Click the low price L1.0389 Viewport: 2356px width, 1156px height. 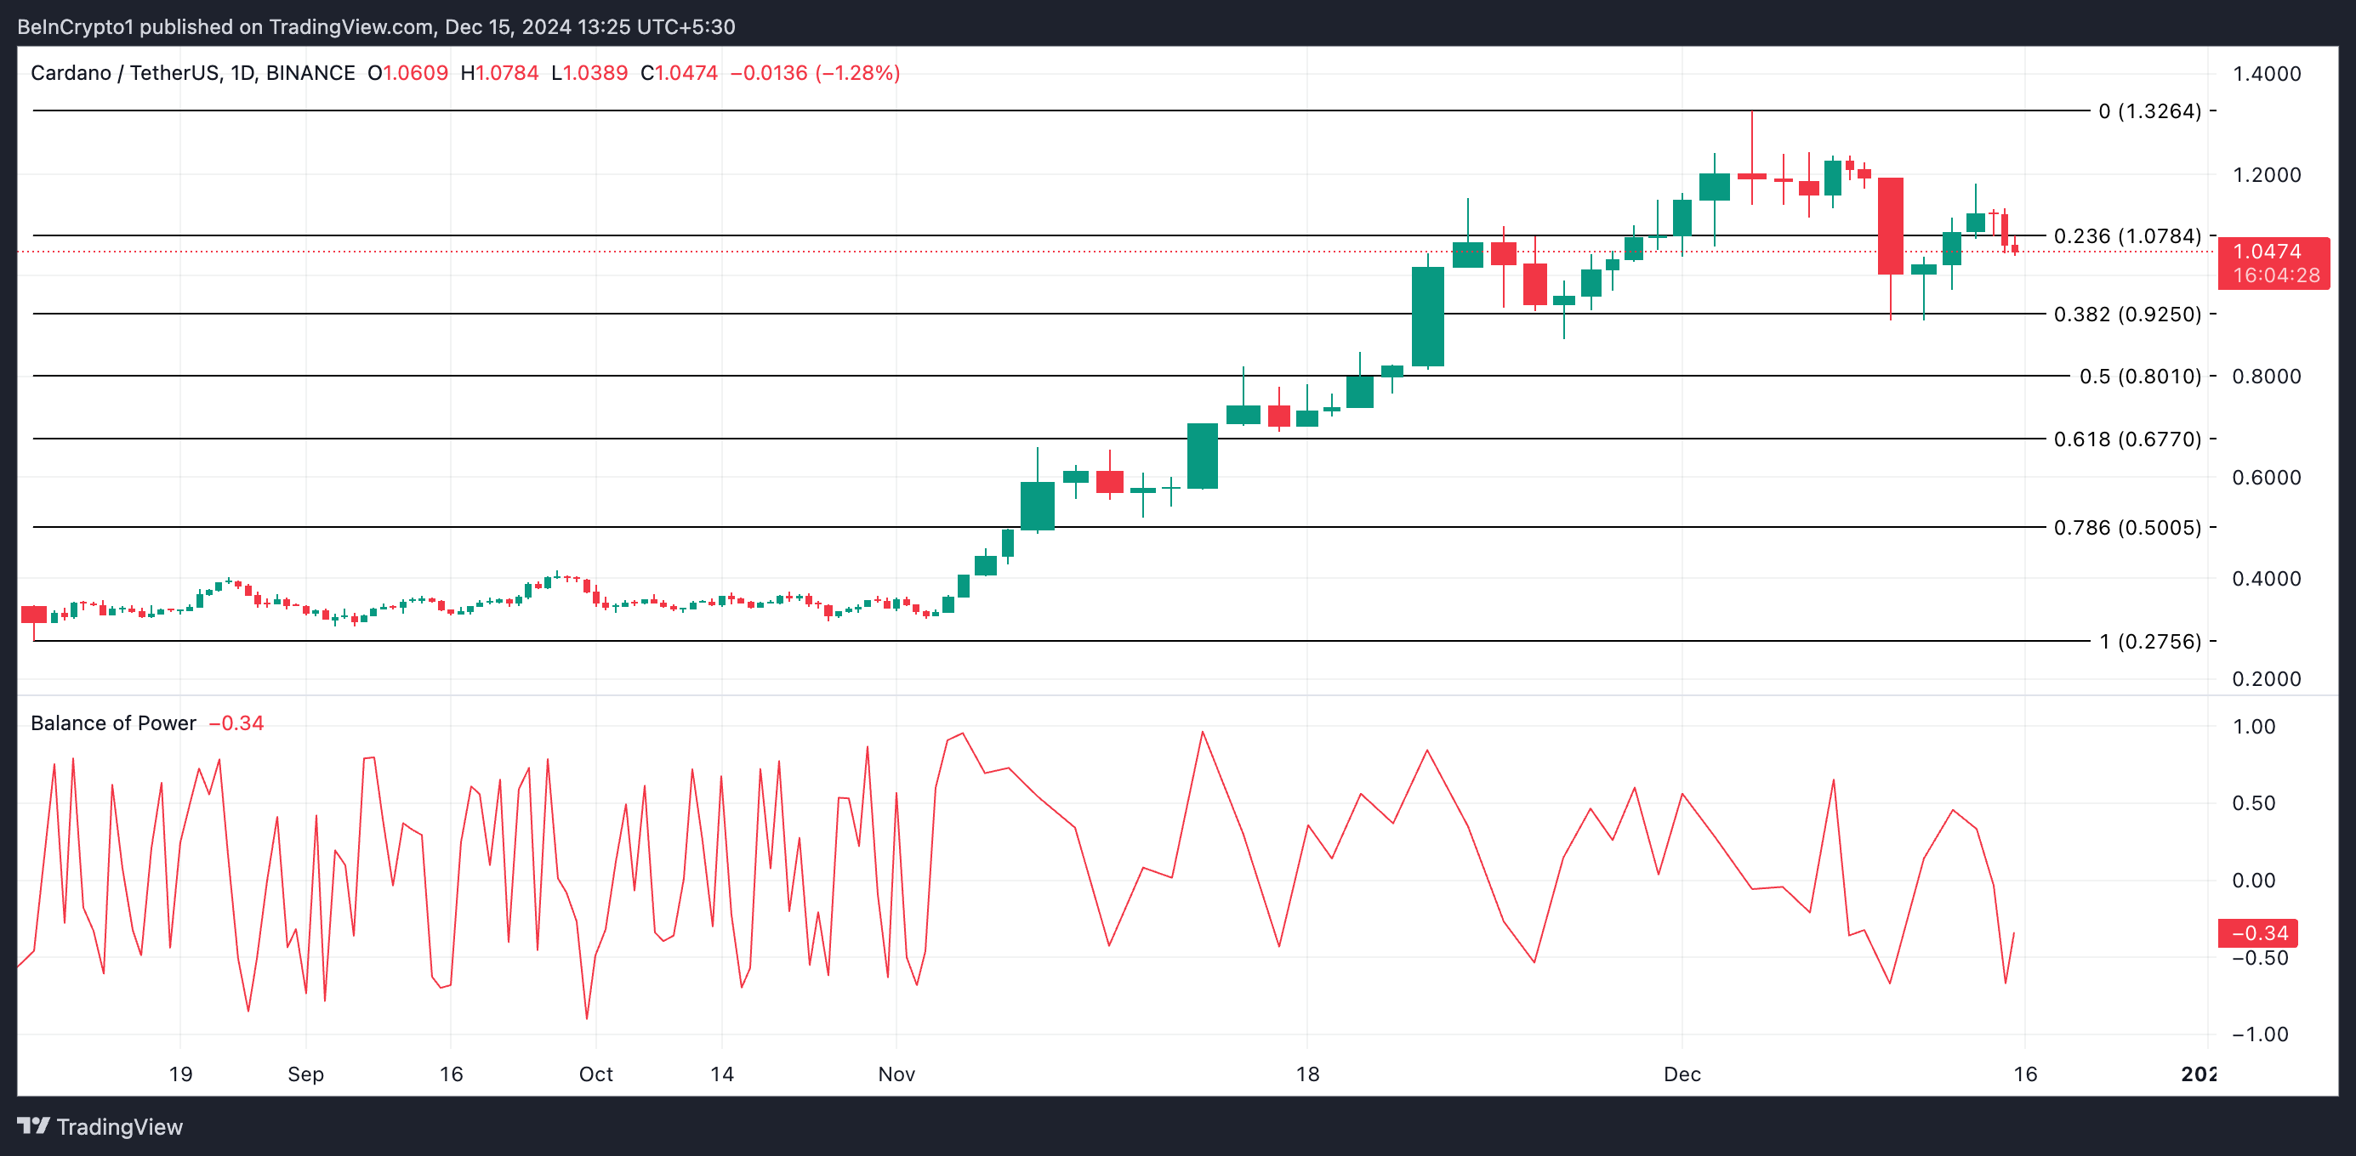pos(592,73)
